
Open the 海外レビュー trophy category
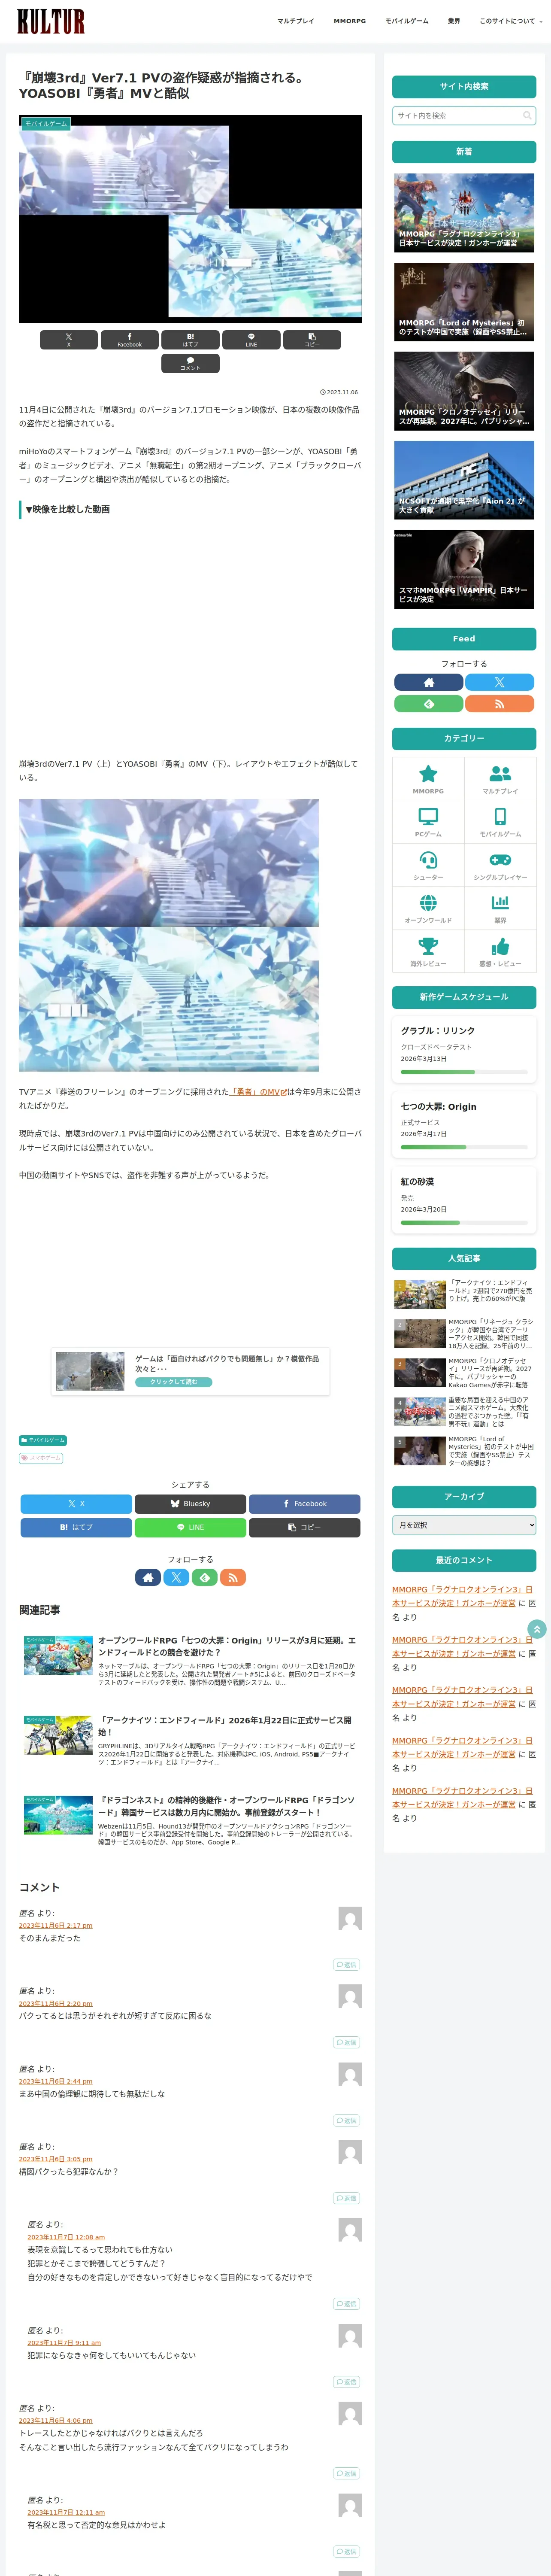tap(428, 951)
